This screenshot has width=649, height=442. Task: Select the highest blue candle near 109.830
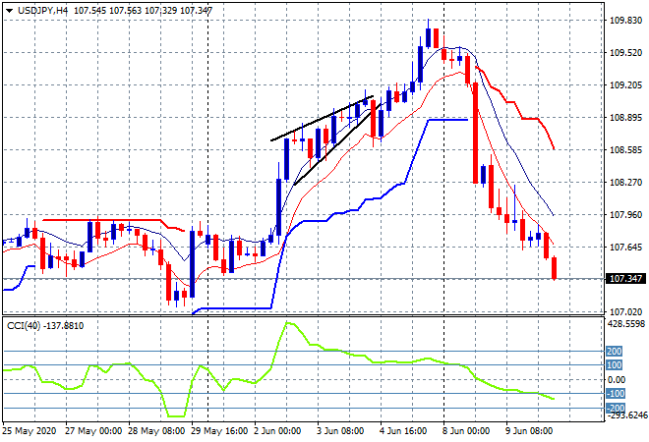click(429, 38)
